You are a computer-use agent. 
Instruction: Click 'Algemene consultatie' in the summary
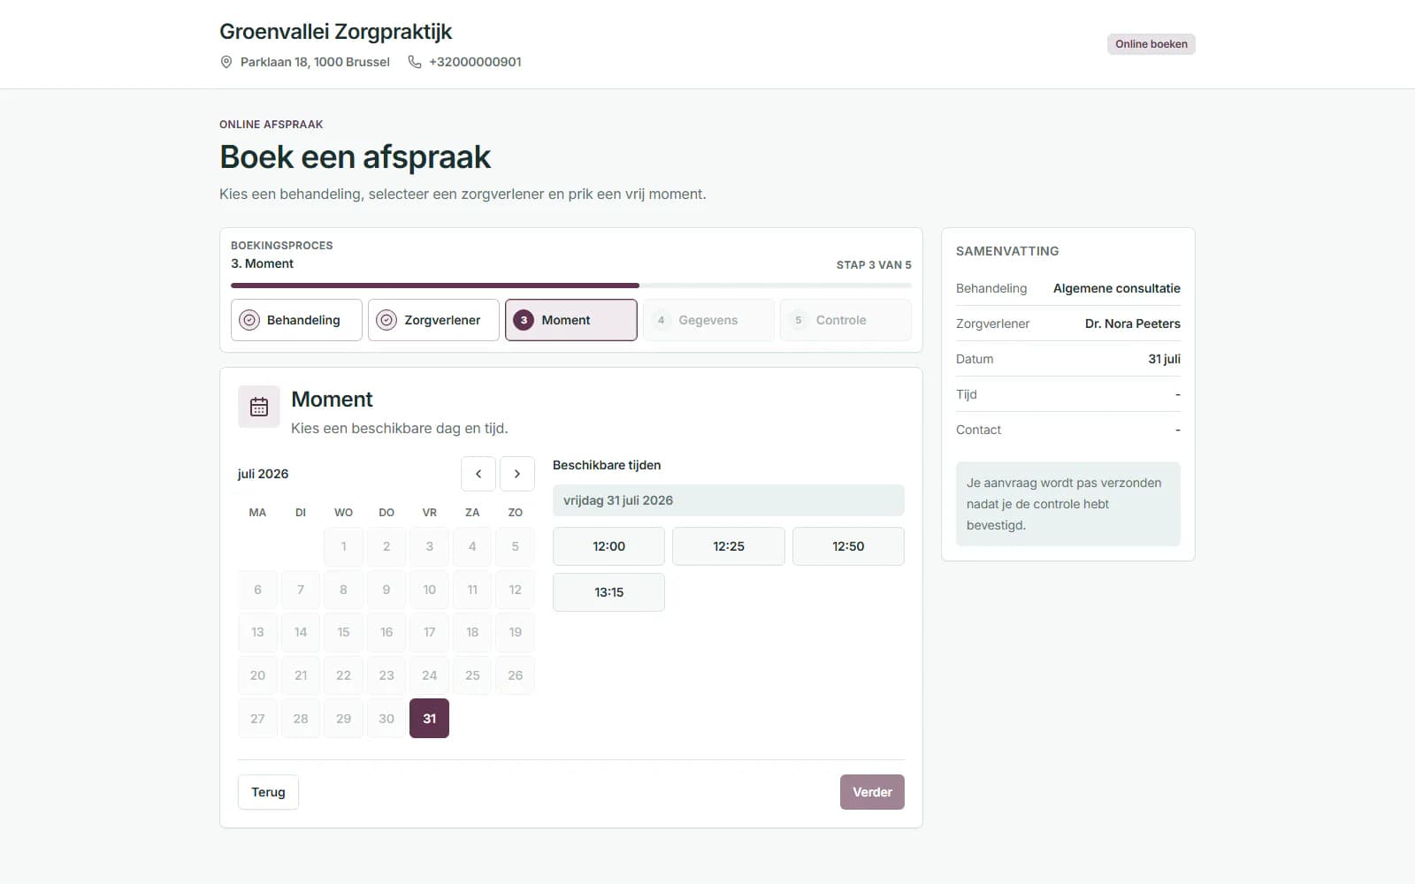point(1117,288)
